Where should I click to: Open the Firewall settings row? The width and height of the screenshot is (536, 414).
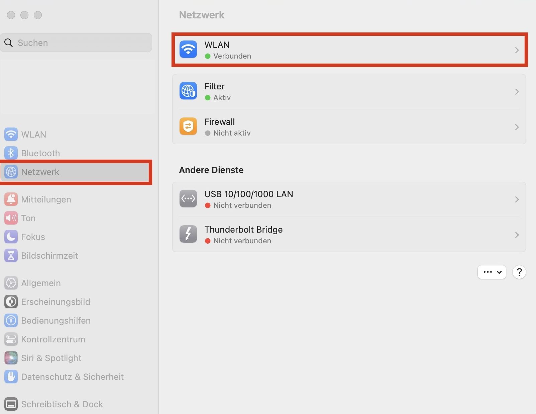348,127
